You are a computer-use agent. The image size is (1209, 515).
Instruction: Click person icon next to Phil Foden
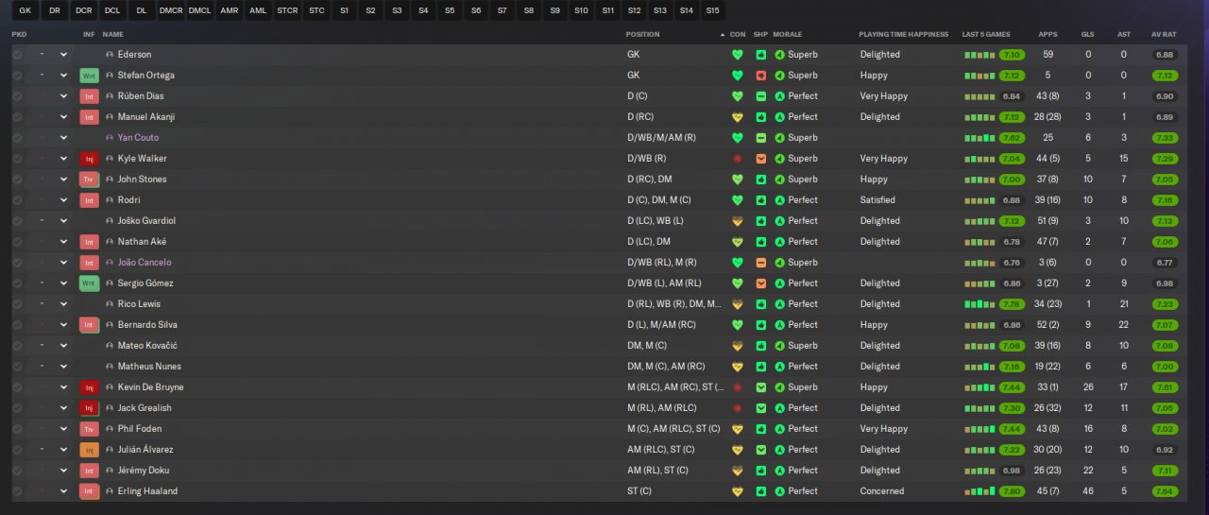(x=110, y=429)
